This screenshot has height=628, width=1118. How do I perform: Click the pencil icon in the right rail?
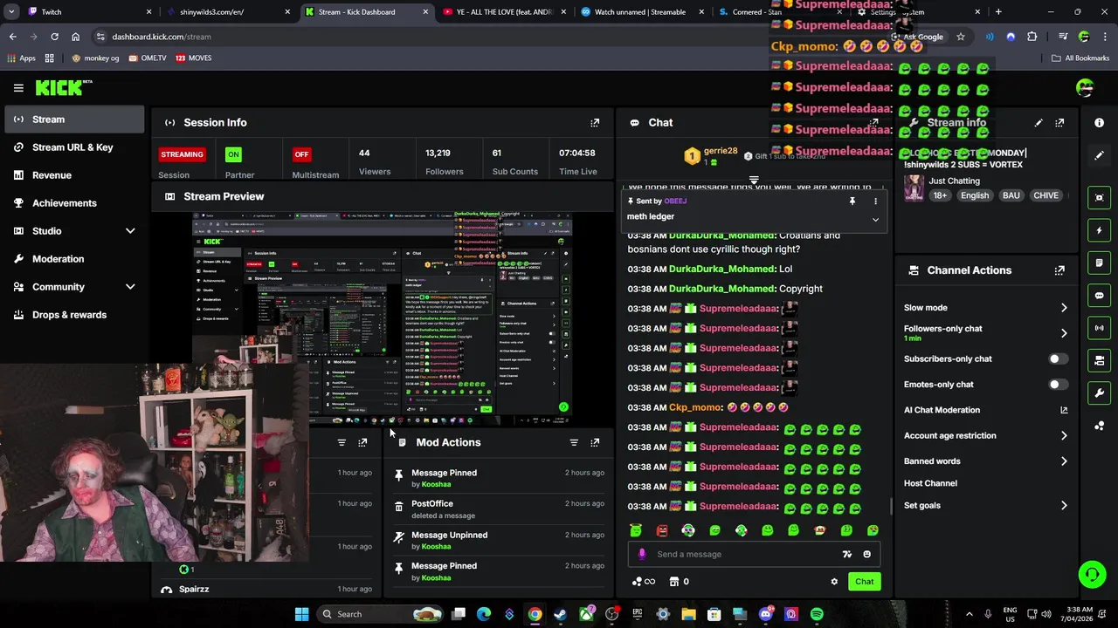click(1099, 155)
